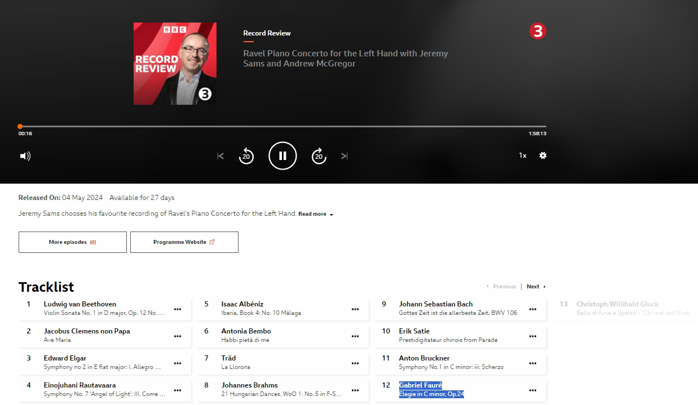This screenshot has width=698, height=405.
Task: Mute the volume speaker icon
Action: click(25, 156)
